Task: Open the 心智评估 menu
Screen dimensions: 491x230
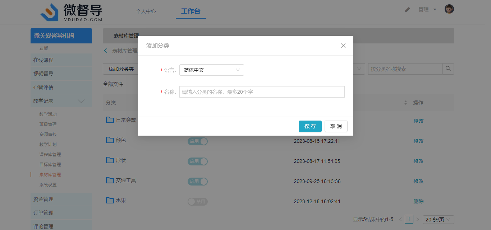Action: 61,87
